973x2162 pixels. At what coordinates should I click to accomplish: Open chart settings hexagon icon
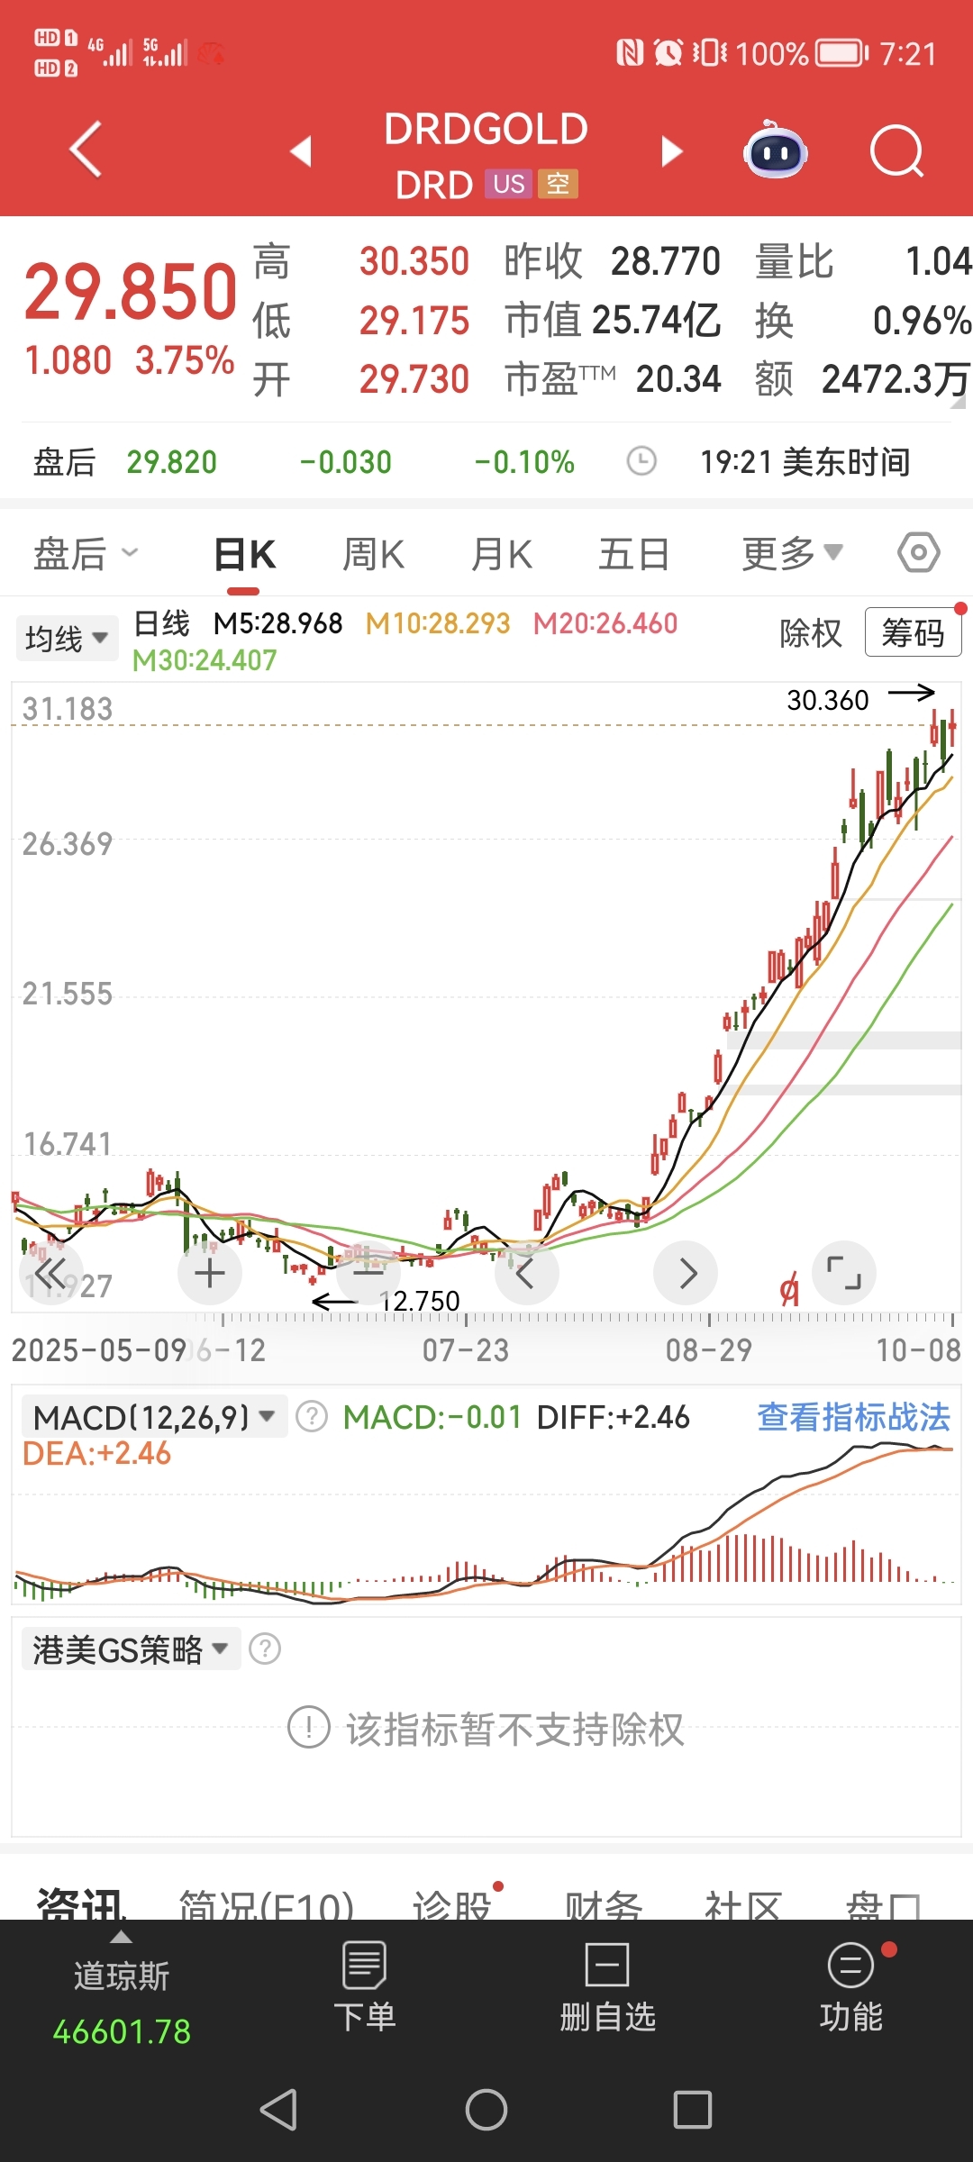click(x=919, y=552)
